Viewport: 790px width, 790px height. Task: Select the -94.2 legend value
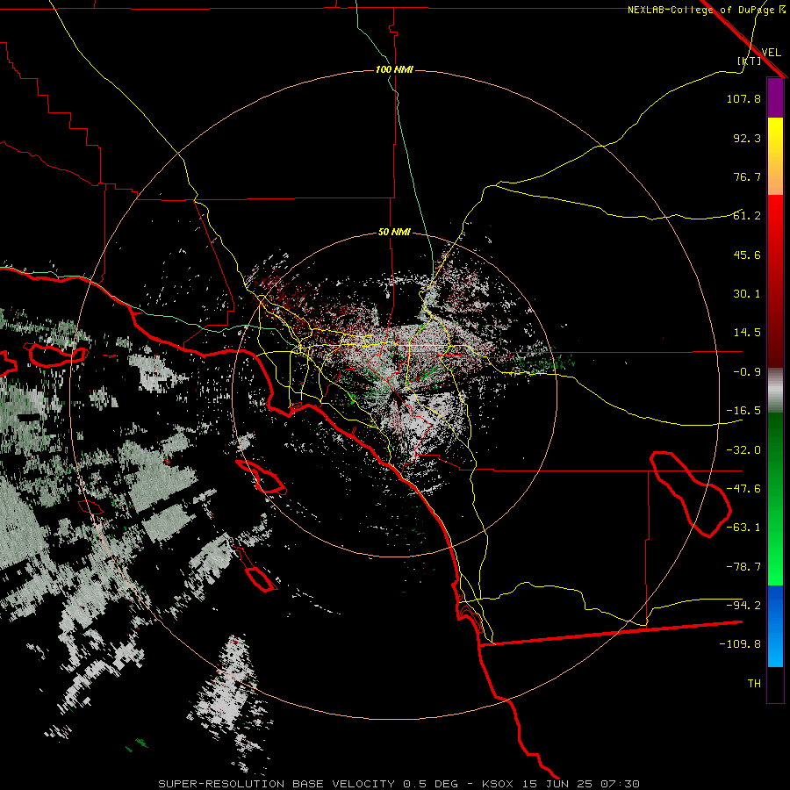point(743,606)
